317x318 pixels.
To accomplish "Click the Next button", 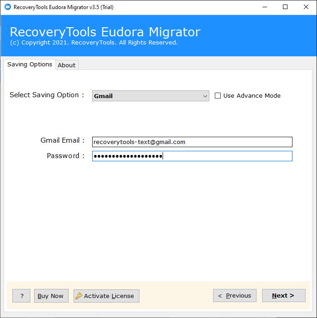I will coord(283,296).
